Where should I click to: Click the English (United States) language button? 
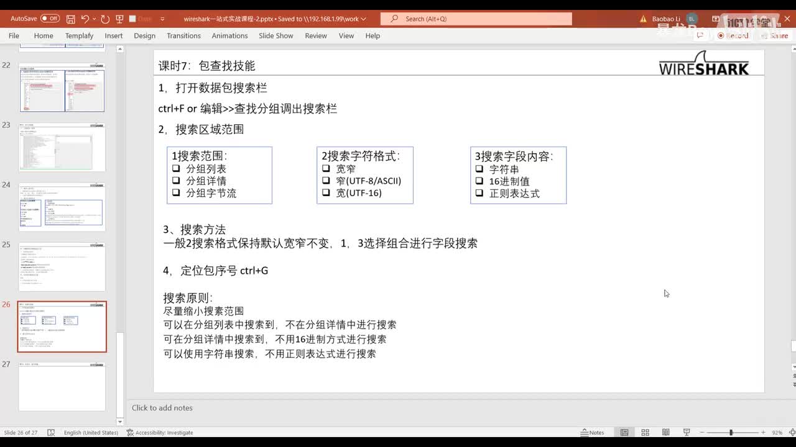(x=91, y=433)
